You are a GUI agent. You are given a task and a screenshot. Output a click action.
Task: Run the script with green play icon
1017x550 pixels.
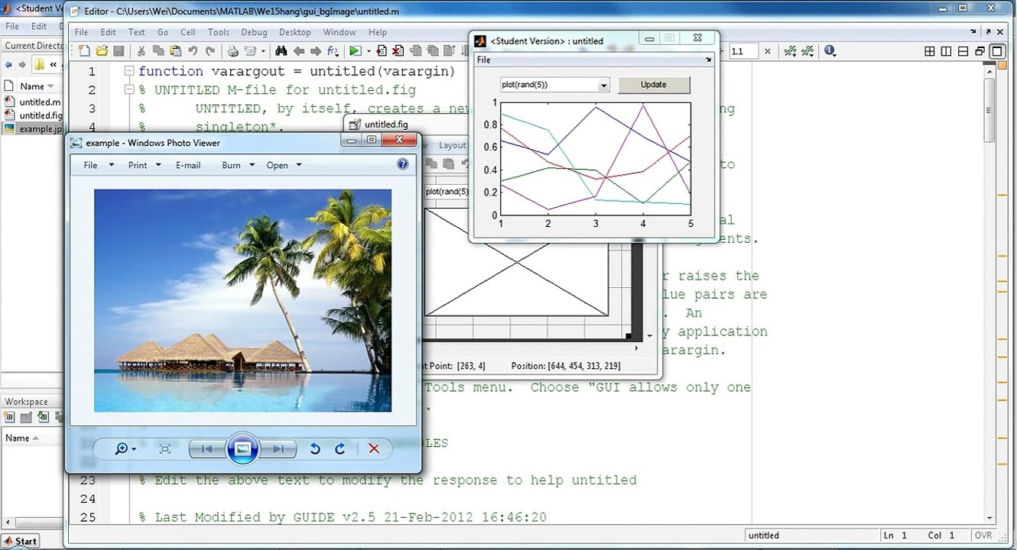pos(354,51)
